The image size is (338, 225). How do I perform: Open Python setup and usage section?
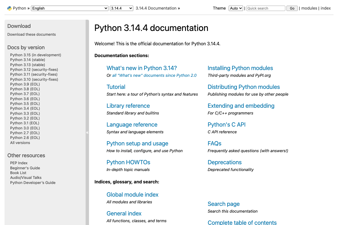tap(137, 143)
